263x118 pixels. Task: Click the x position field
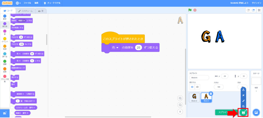point(224,76)
